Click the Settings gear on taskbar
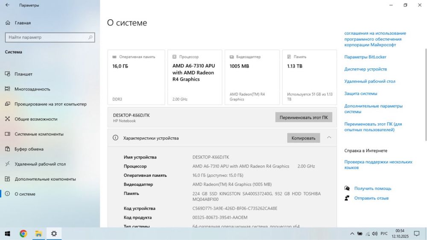Screen dimensions: 427x240 pos(54,234)
